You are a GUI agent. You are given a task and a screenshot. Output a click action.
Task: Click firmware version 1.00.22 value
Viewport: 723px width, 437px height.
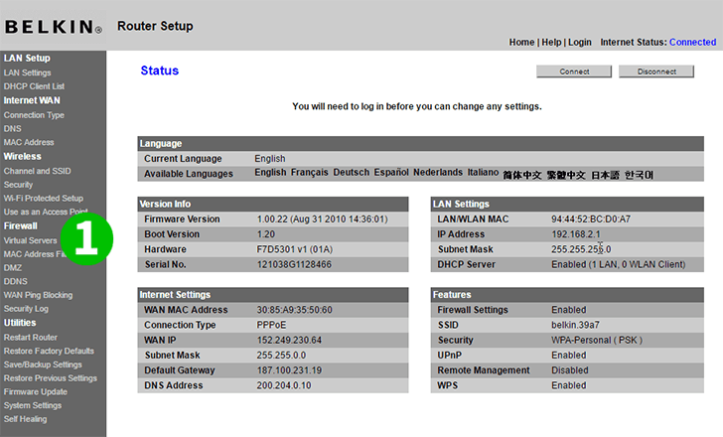(323, 219)
